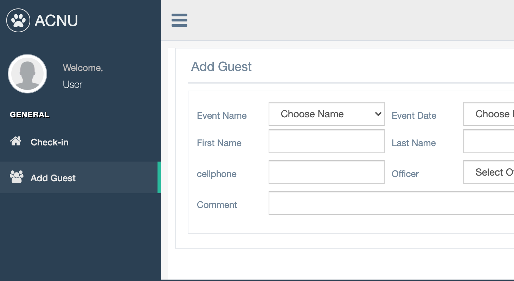Click the group icon beside Add Guest
This screenshot has width=514, height=281.
click(17, 177)
